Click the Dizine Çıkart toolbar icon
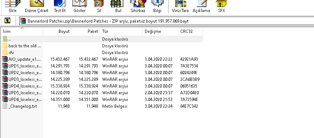The height and width of the screenshot is (138, 314). (37, 6)
